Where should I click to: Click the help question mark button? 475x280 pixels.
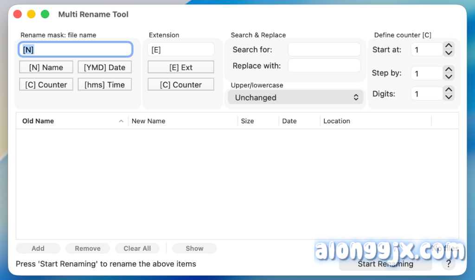tap(448, 264)
